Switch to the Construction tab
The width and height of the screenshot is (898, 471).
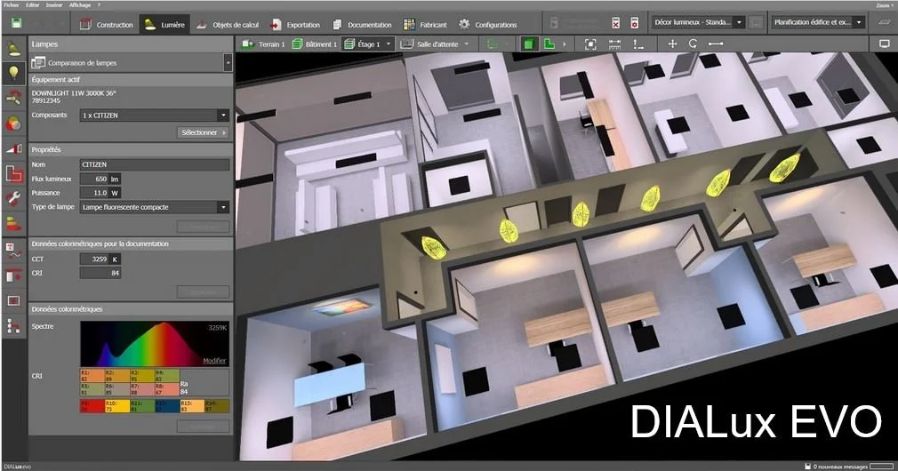106,25
